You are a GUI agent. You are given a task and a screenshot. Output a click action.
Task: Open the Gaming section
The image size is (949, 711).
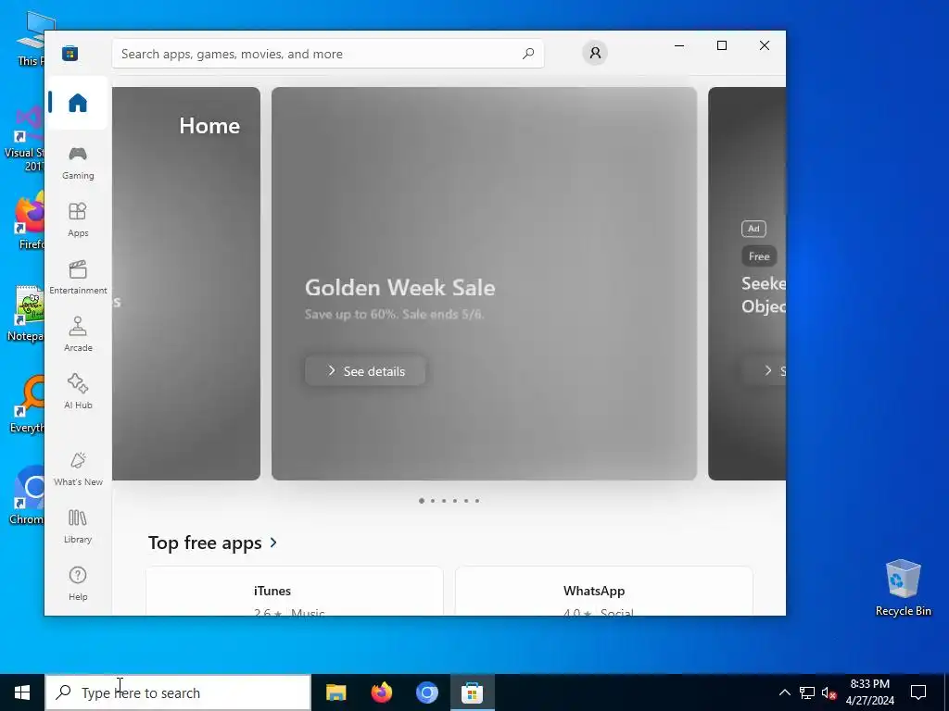78,162
